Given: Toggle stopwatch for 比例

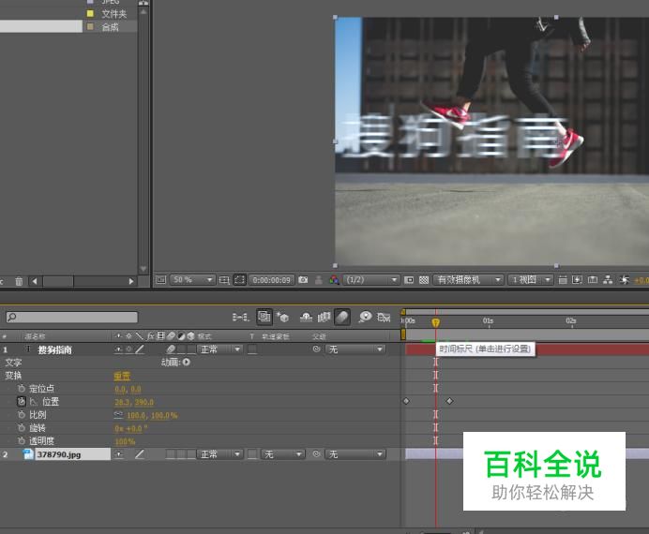Looking at the screenshot, I should tap(22, 414).
